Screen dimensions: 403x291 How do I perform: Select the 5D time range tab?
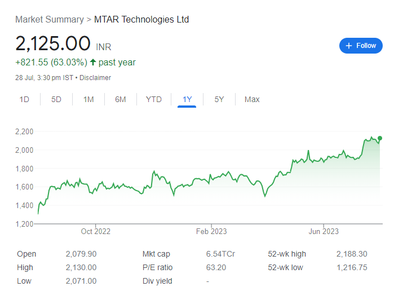[x=56, y=99]
